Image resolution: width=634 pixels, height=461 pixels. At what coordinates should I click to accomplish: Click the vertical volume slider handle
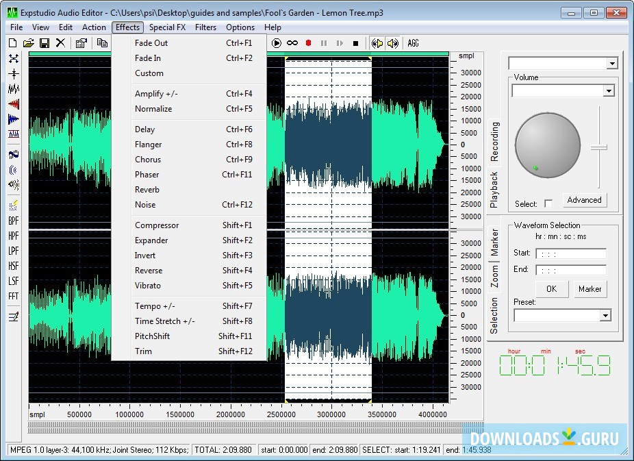599,147
